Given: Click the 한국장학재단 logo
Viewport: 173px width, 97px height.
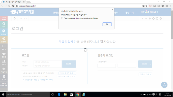Looking at the screenshot, I should [22, 12].
